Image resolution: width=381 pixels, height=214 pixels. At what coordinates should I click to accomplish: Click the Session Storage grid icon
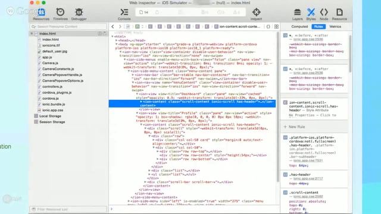[36, 122]
